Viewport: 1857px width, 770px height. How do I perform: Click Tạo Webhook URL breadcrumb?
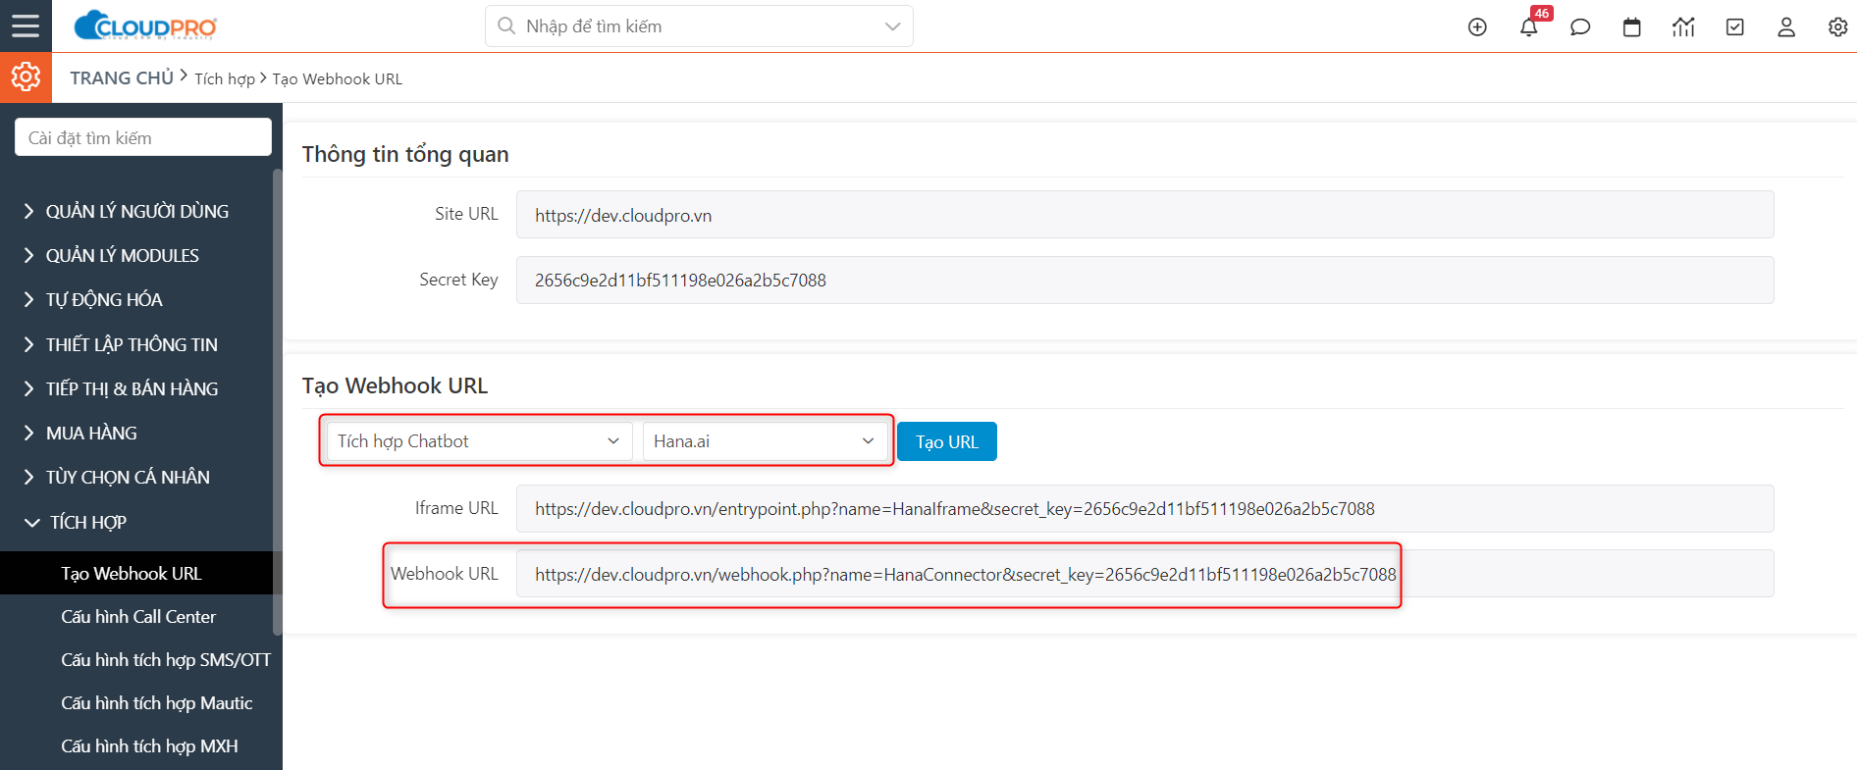coord(337,78)
